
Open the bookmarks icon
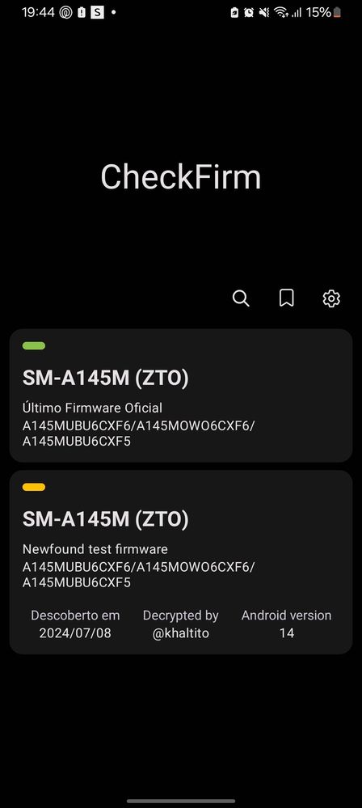pyautogui.click(x=286, y=298)
